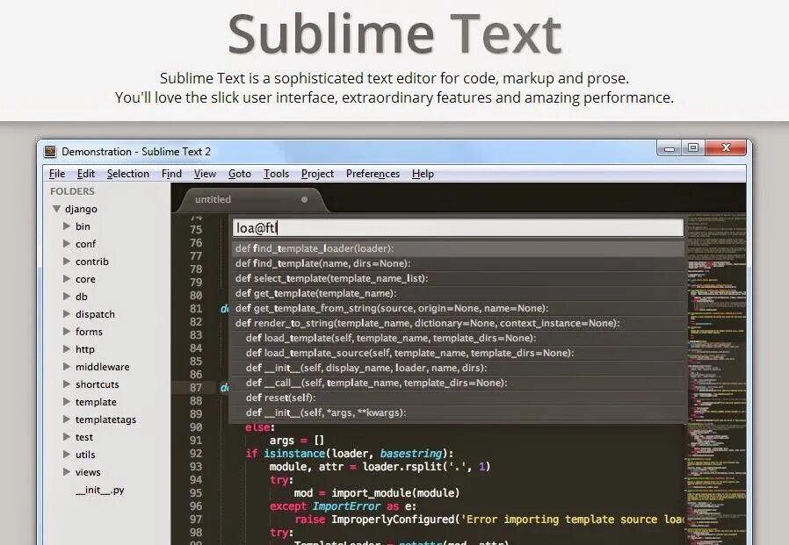Click 'if isinstance(loader, basestring):' line
789x545 pixels.
click(x=349, y=454)
